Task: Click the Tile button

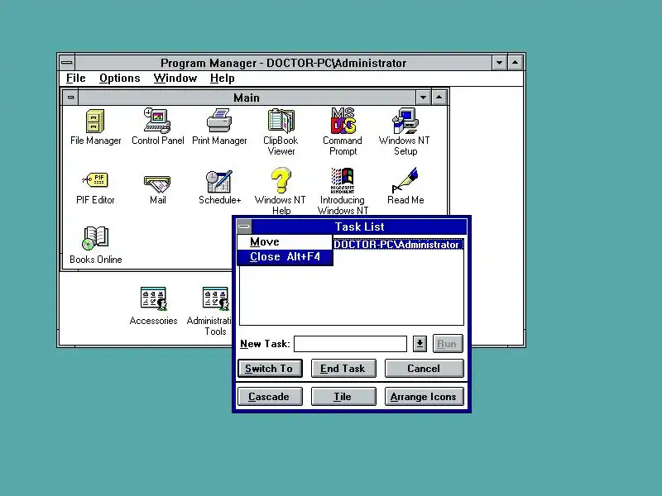Action: (x=343, y=397)
